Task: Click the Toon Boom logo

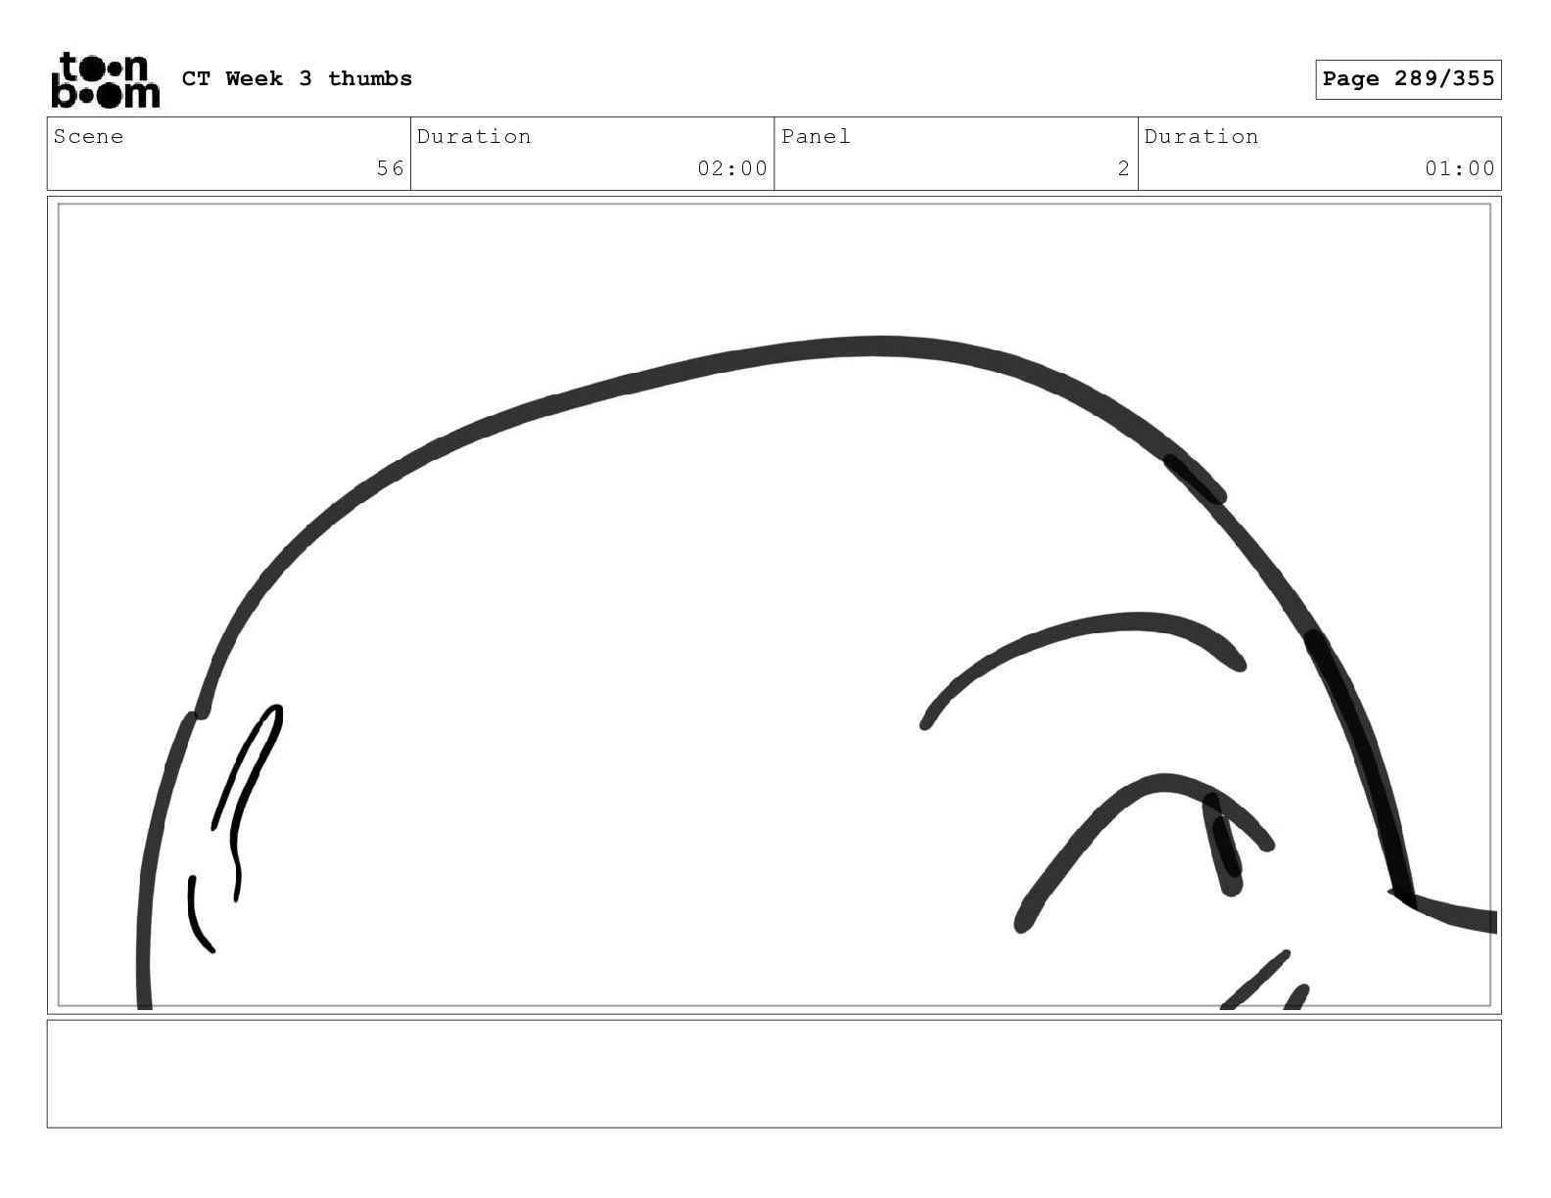Action: click(x=105, y=80)
